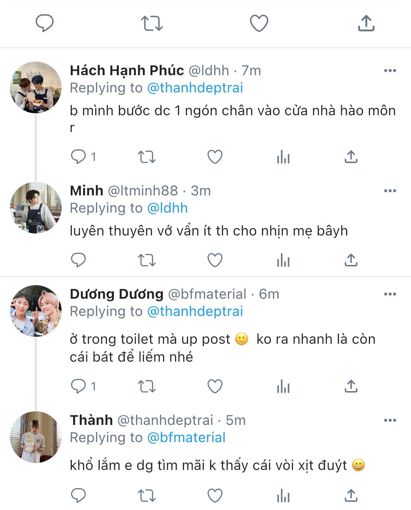The height and width of the screenshot is (510, 411).
Task: Open the @bfmaterial mention link
Action: 186,437
